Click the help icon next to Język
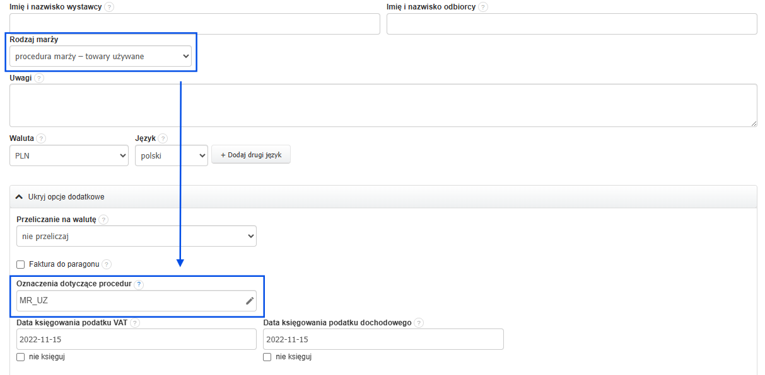The image size is (765, 375). 163,138
